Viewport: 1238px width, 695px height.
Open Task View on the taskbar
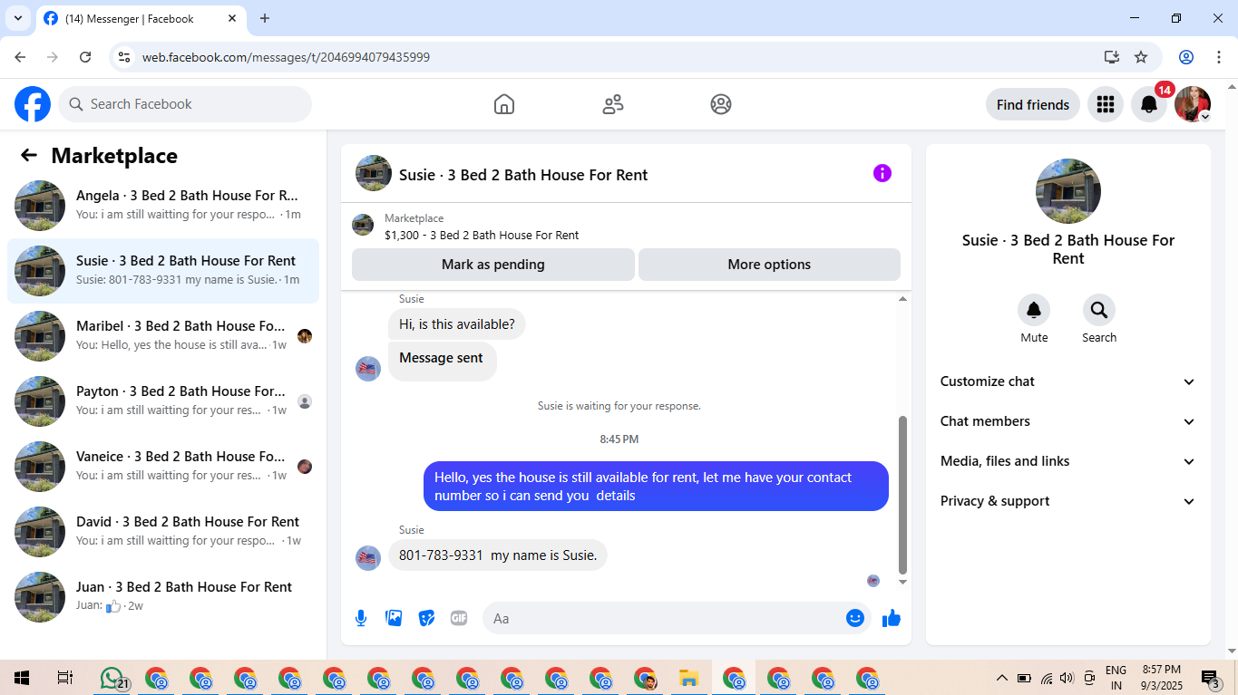[x=65, y=678]
